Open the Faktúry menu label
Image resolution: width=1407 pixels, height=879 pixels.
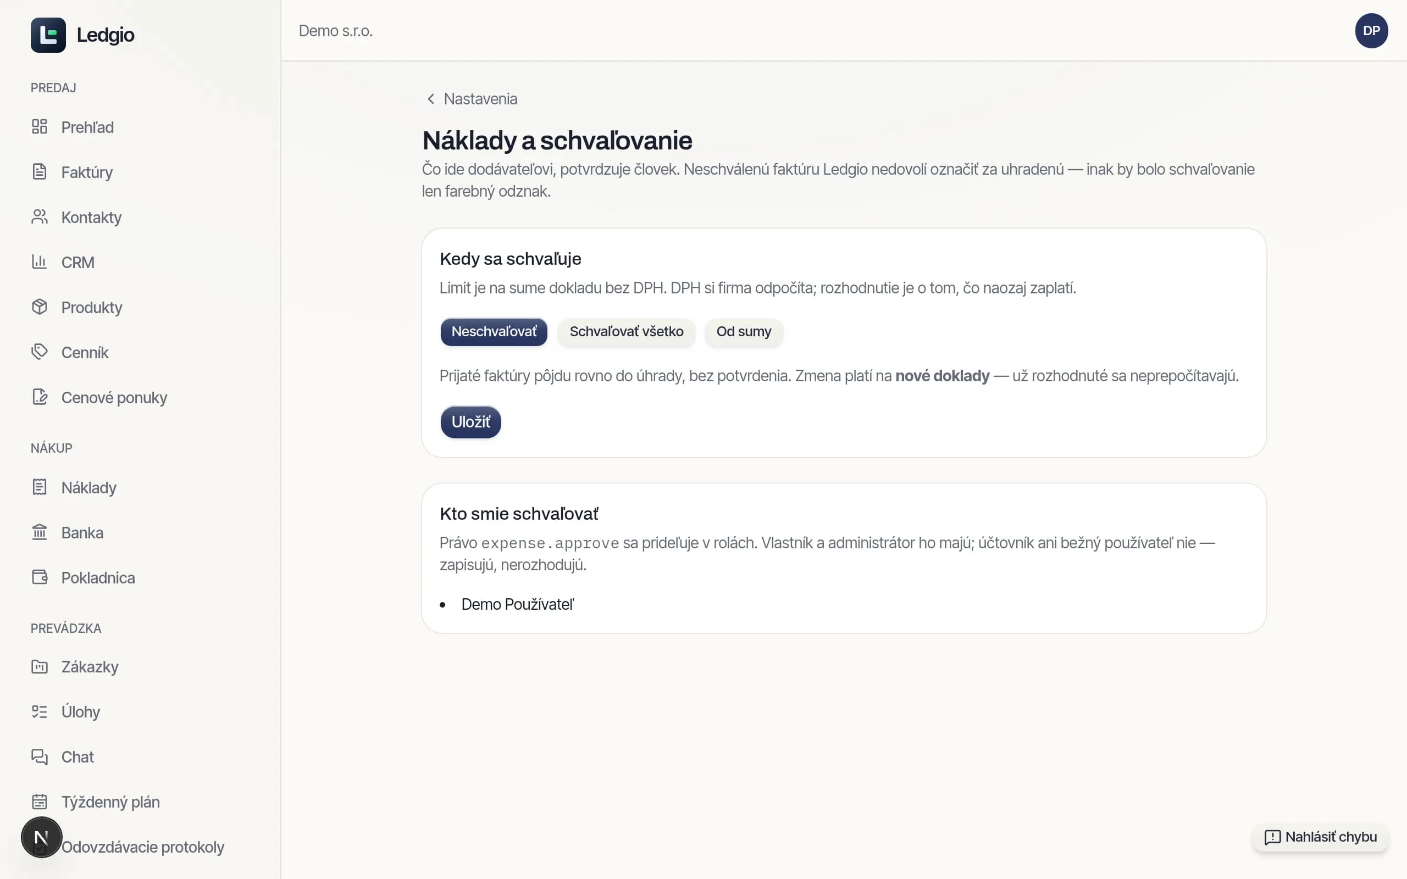pyautogui.click(x=87, y=173)
